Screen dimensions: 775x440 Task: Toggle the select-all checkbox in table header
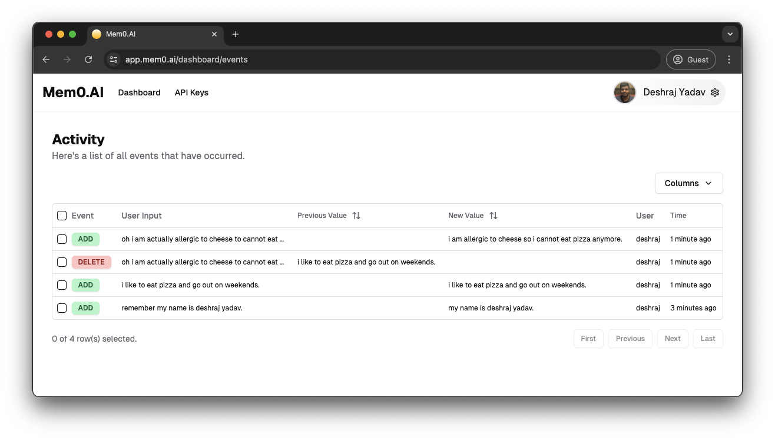[x=62, y=216]
